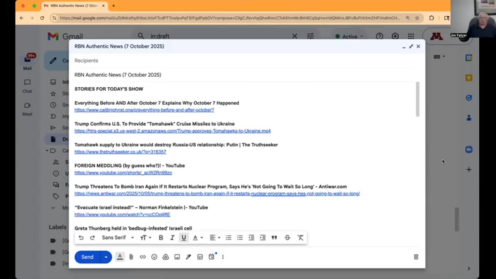This screenshot has height=279, width=496.
Task: Insert a photo into the email
Action: [177, 257]
